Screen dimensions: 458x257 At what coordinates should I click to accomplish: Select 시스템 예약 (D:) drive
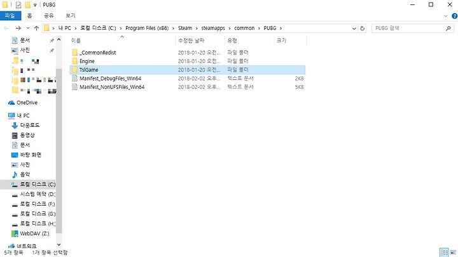point(38,194)
